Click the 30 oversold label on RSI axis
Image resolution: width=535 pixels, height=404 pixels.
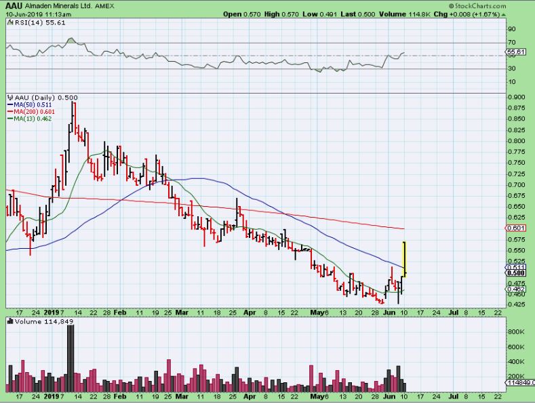pos(511,68)
